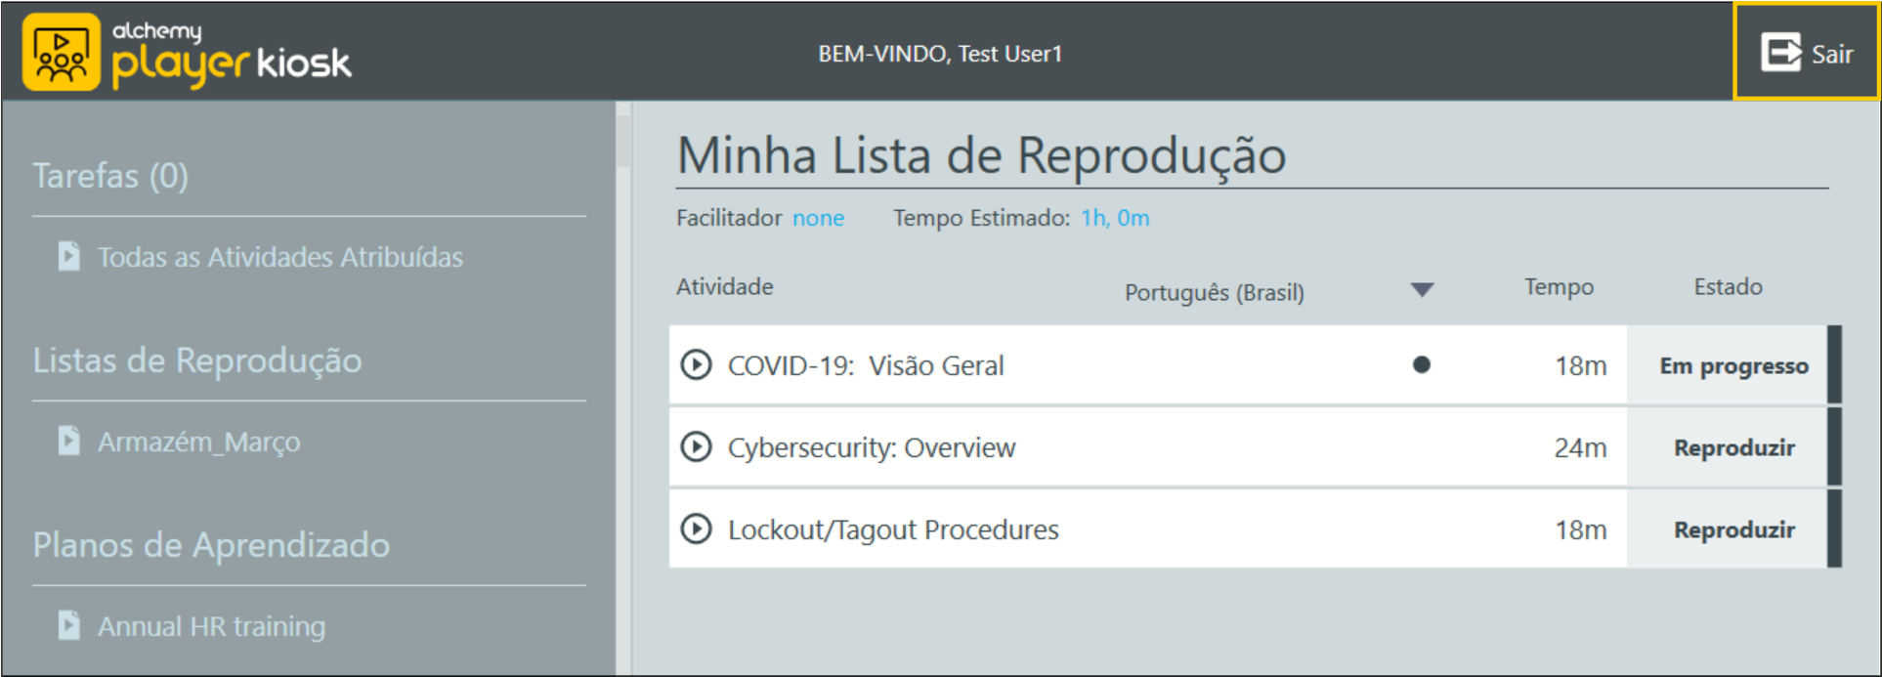
Task: Select Planos de Aprendizado in the sidebar
Action: (210, 545)
